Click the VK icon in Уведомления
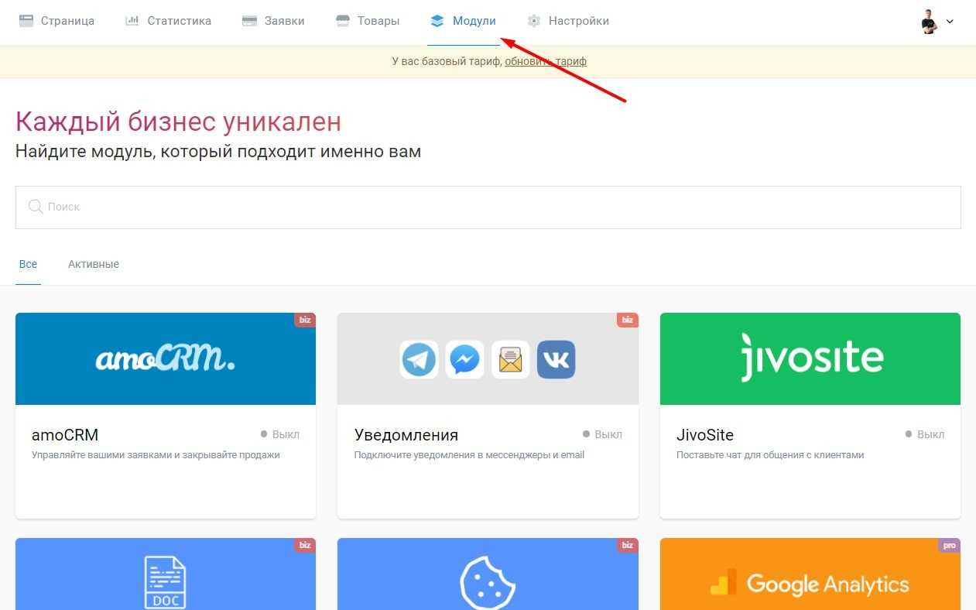Image resolution: width=976 pixels, height=610 pixels. click(556, 360)
